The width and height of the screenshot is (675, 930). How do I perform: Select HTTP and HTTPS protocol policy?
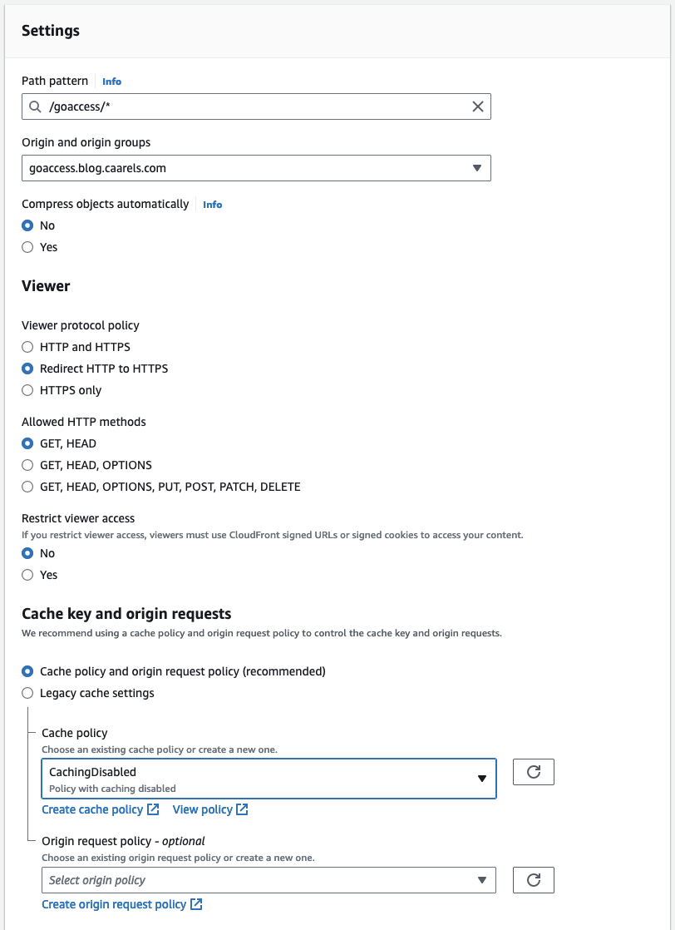(27, 347)
